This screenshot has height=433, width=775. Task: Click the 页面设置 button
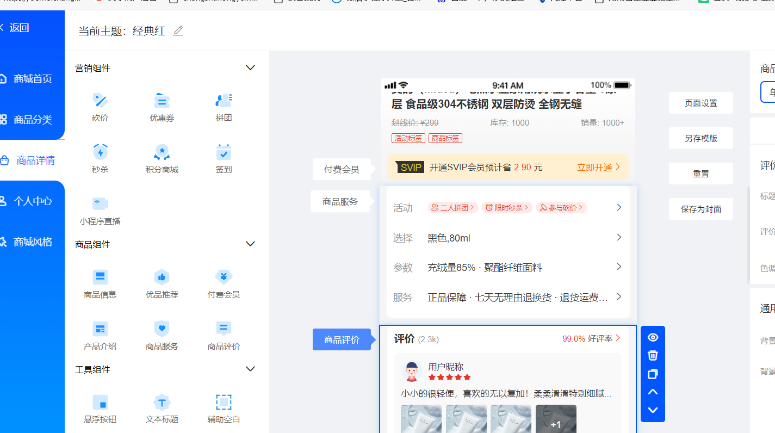coord(701,103)
